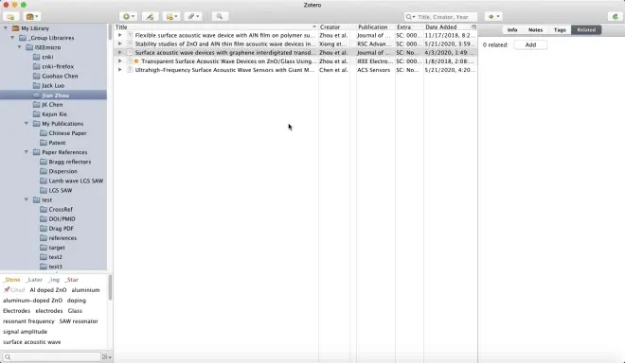The width and height of the screenshot is (625, 363).
Task: Select the Related tab
Action: pyautogui.click(x=586, y=30)
